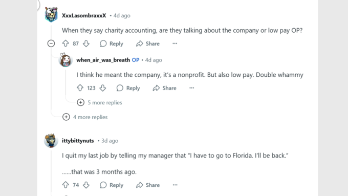348x196 pixels.
Task: Open more options on when_air_was_breath's reply
Action: click(x=192, y=88)
